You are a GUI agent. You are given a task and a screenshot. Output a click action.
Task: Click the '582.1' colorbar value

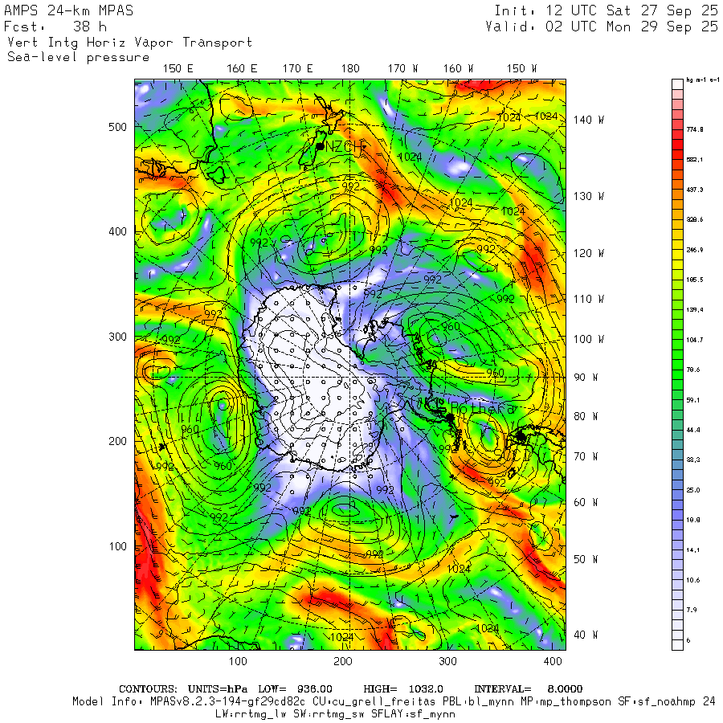(x=695, y=160)
